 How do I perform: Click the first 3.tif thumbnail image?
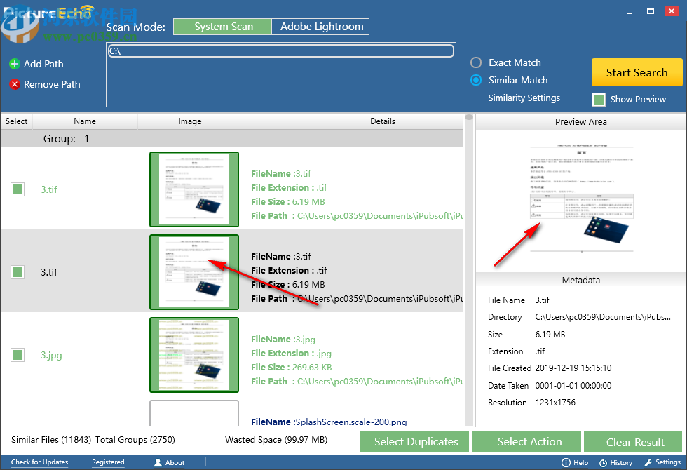pyautogui.click(x=194, y=189)
